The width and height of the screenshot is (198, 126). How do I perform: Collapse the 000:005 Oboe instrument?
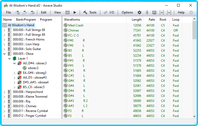pyautogui.click(x=4, y=54)
